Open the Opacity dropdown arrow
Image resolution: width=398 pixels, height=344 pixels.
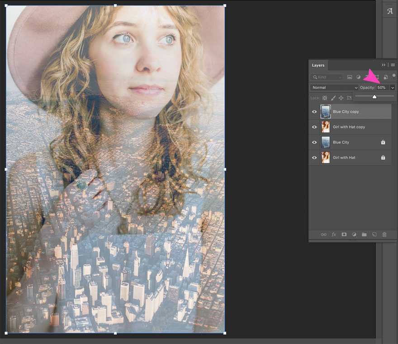point(392,87)
